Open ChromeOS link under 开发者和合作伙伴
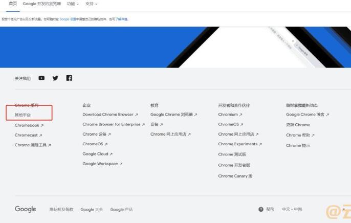 tap(231, 124)
